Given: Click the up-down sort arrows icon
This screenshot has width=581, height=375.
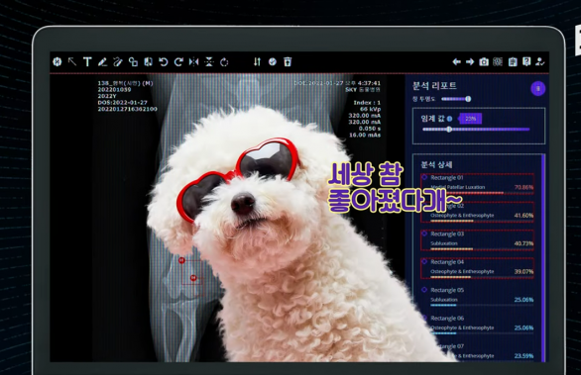Looking at the screenshot, I should pyautogui.click(x=257, y=61).
